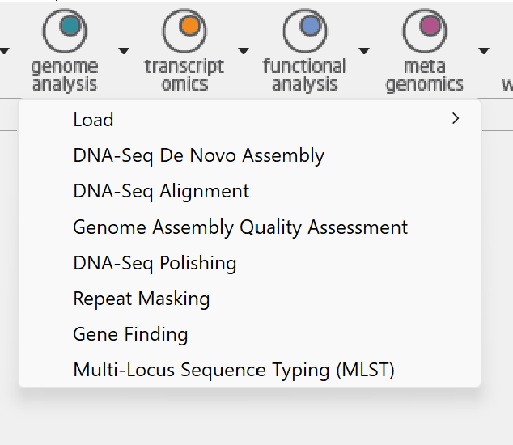The height and width of the screenshot is (445, 513).
Task: Open dropdown arrow right of functional analysis
Action: point(364,51)
